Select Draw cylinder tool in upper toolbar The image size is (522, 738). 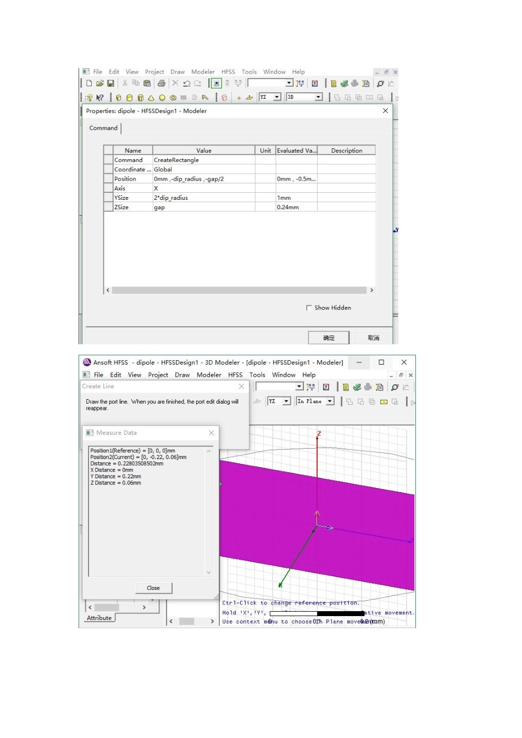[130, 98]
